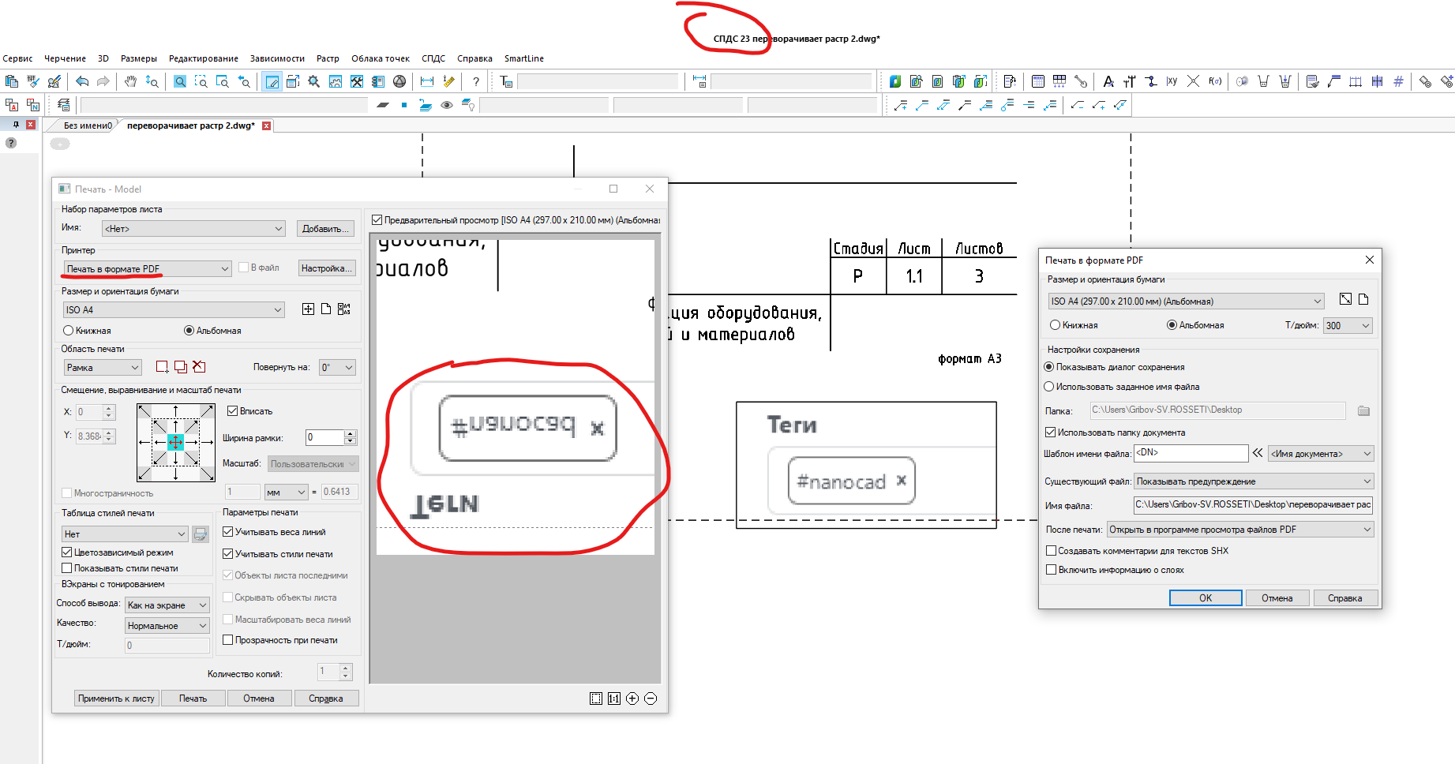Switch to the Без имени0 document tab

88,125
